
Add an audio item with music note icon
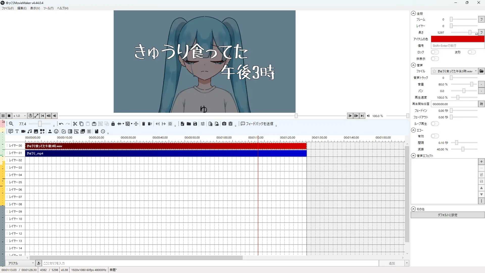click(x=30, y=131)
